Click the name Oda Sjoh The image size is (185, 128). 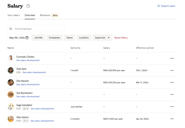click(x=21, y=69)
